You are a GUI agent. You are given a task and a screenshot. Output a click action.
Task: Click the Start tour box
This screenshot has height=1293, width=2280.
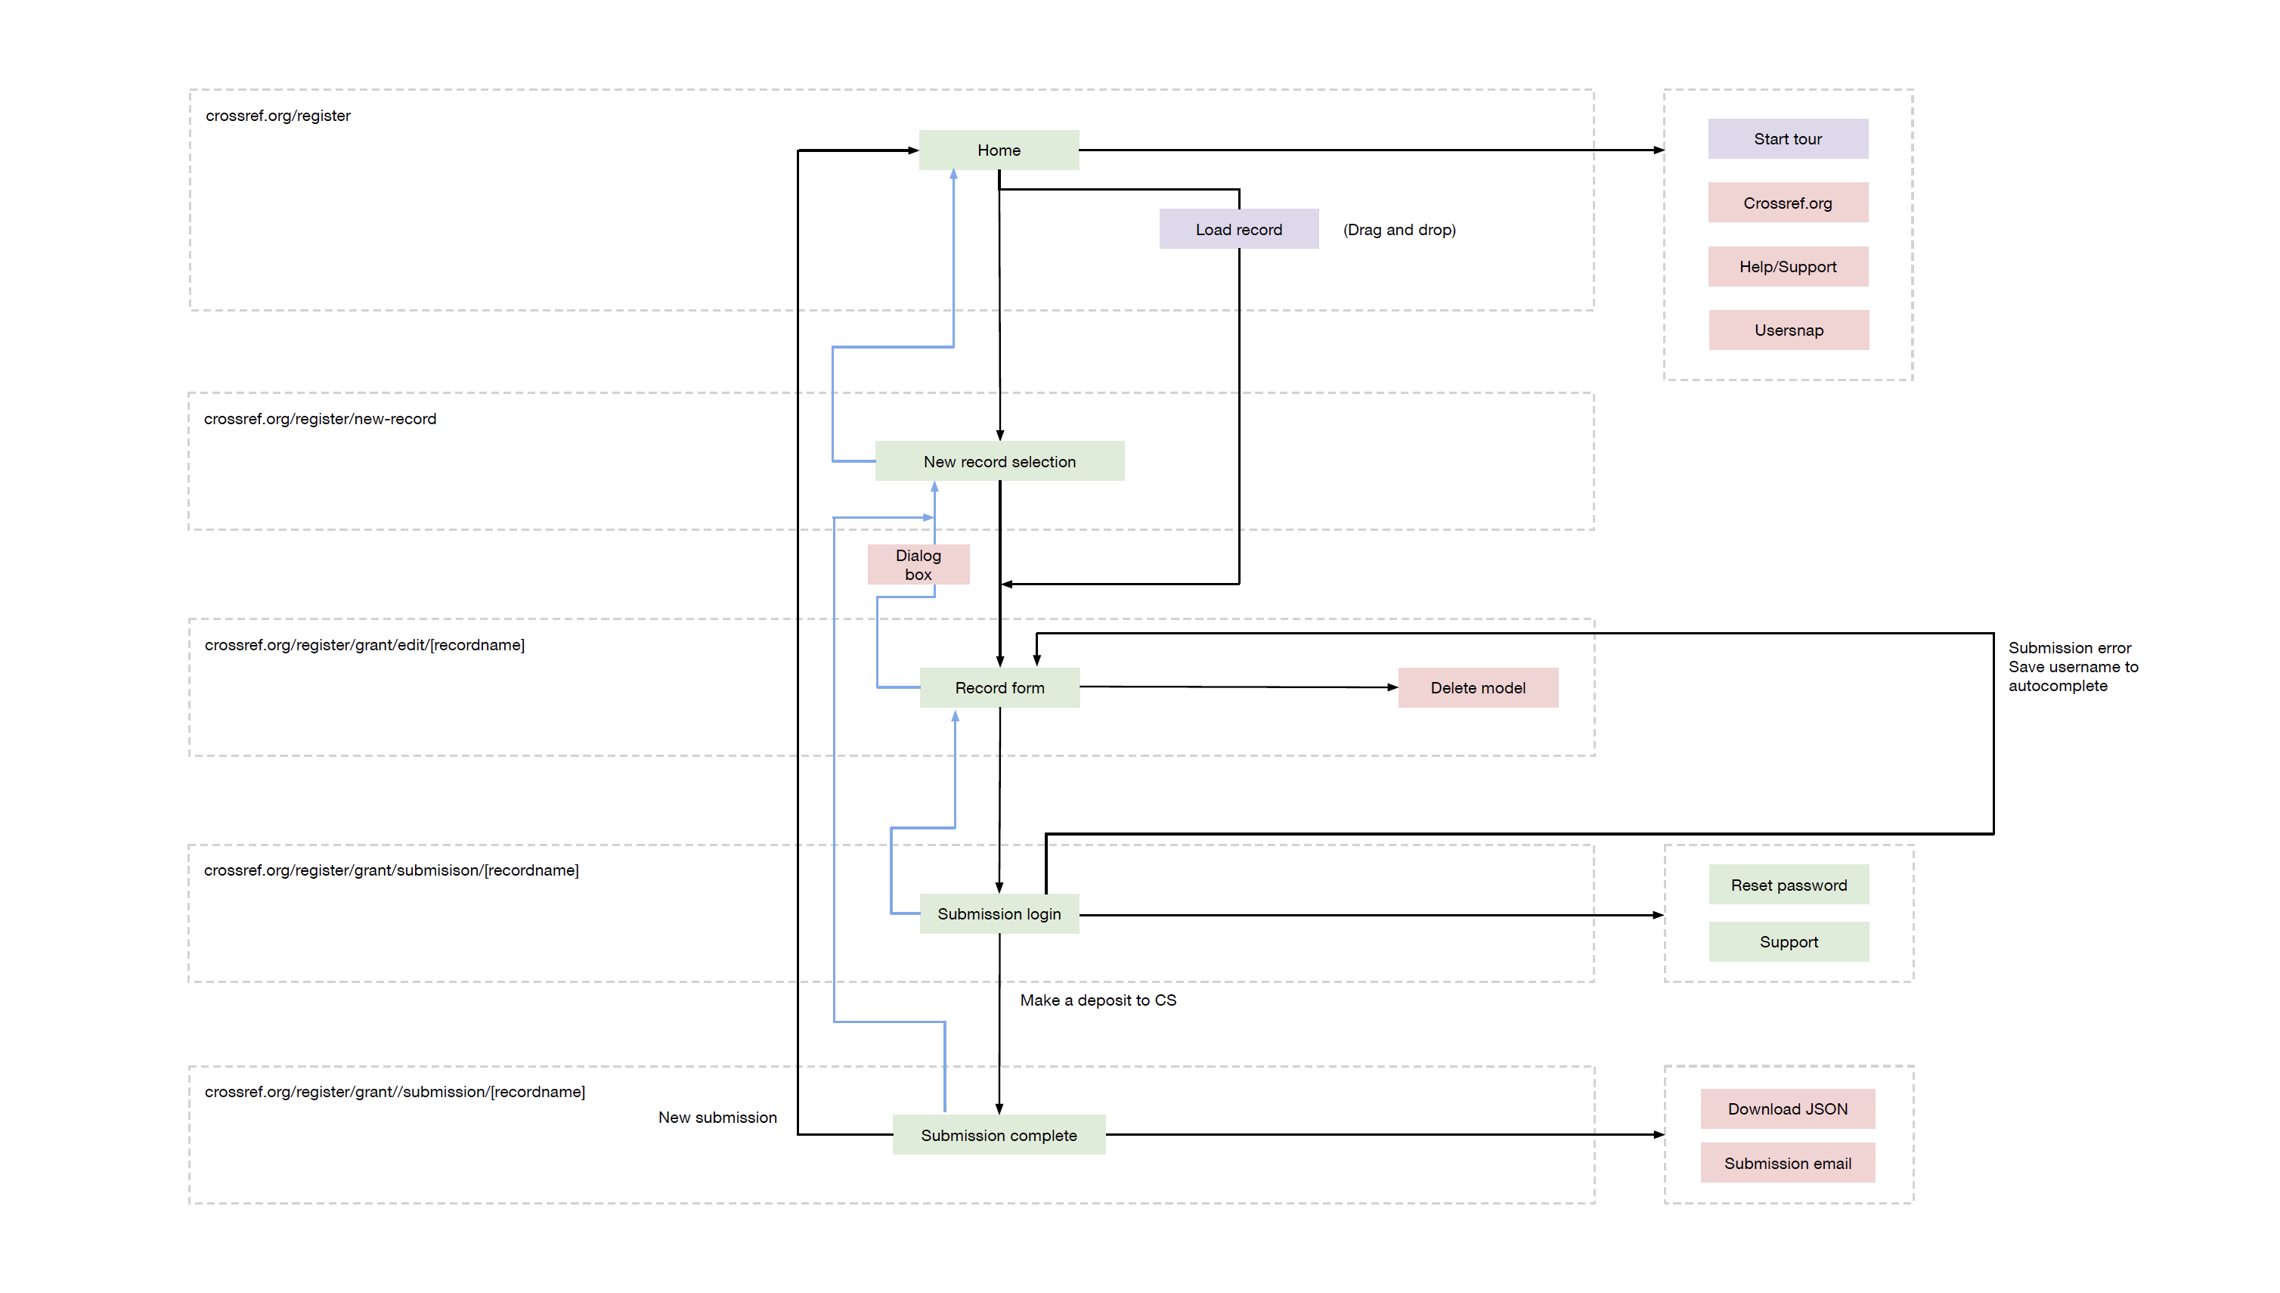[x=1786, y=138]
